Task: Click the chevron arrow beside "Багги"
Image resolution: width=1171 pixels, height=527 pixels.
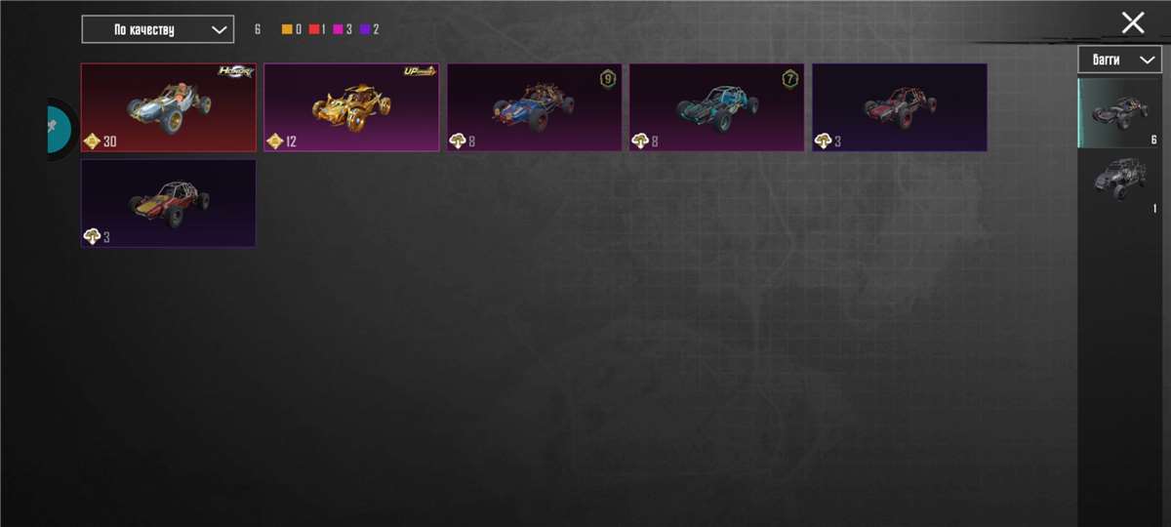Action: [x=1147, y=61]
